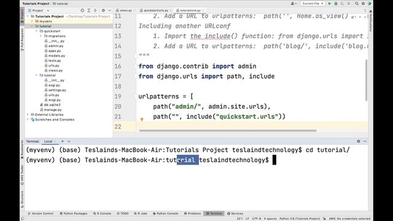Open terminal session options chevron
The width and height of the screenshot is (393, 221).
[x=69, y=141]
